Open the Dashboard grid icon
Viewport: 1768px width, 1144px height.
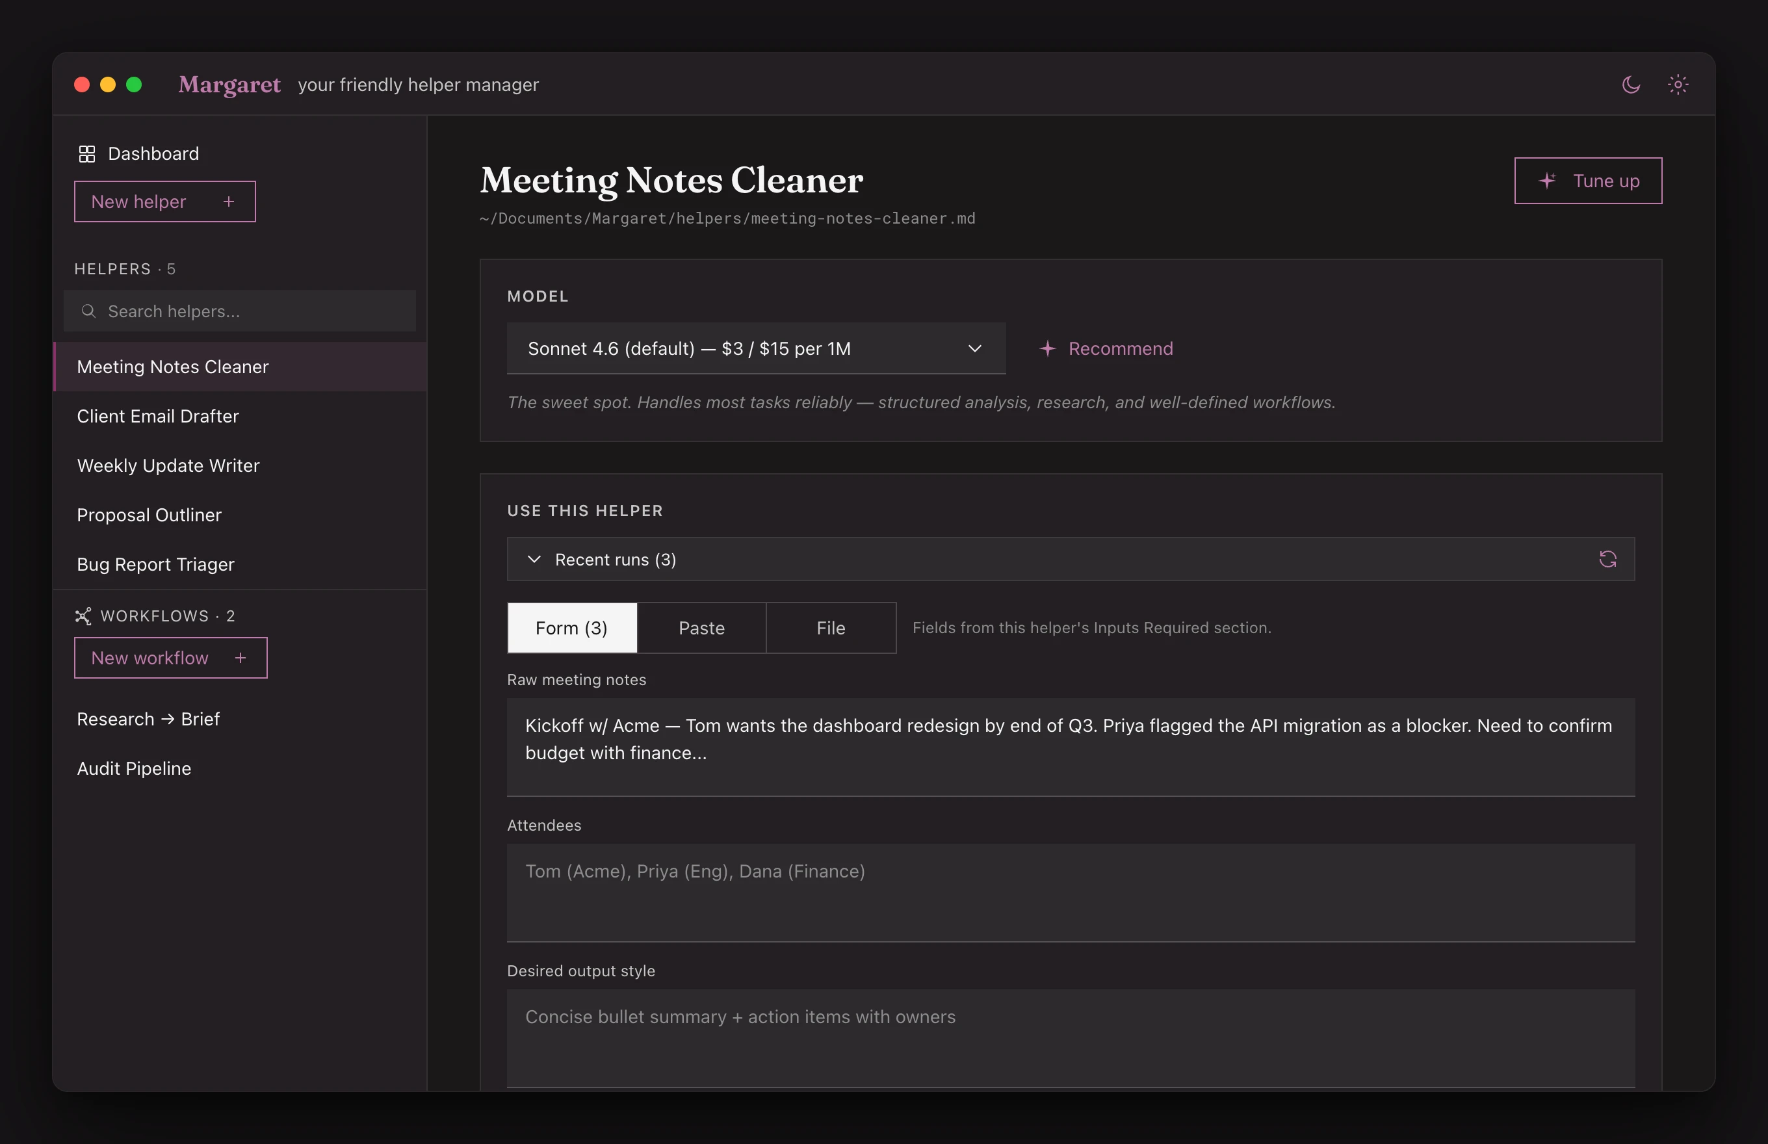87,154
